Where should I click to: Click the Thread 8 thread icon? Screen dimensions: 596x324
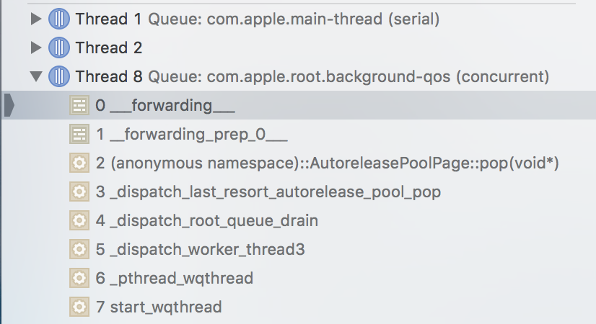click(59, 76)
